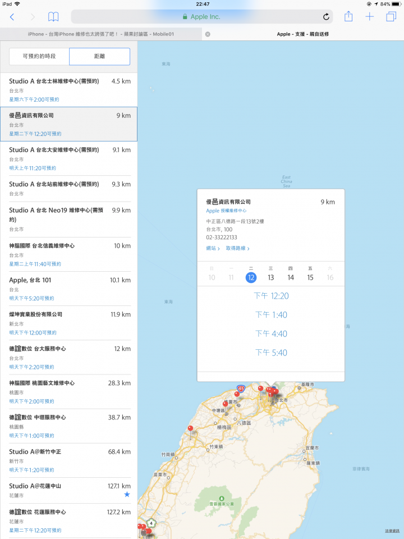Screen dimensions: 404x539
Task: Reload the page with refresh icon
Action: (x=326, y=16)
